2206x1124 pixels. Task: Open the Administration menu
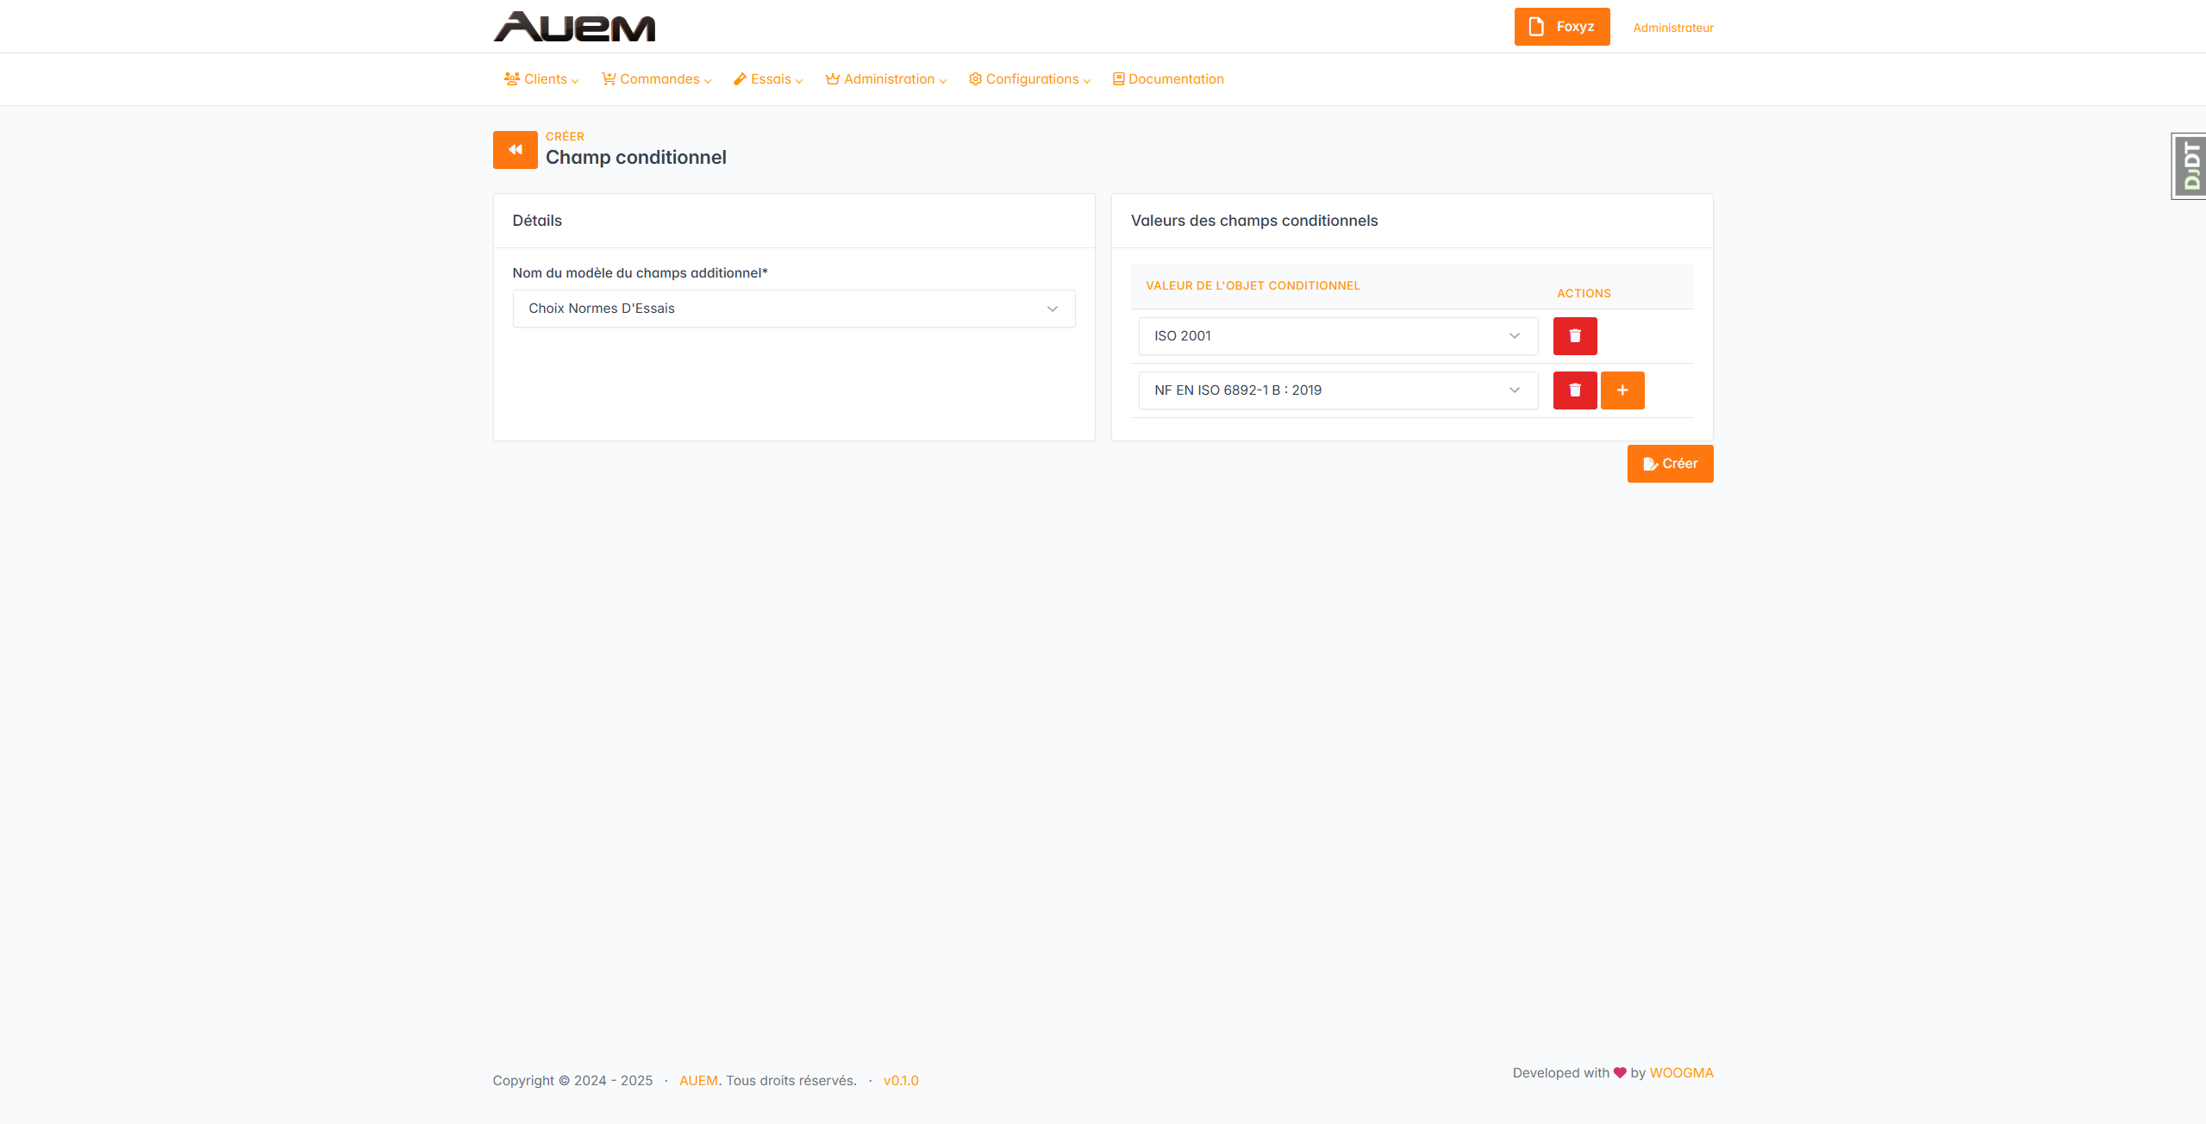coord(886,79)
